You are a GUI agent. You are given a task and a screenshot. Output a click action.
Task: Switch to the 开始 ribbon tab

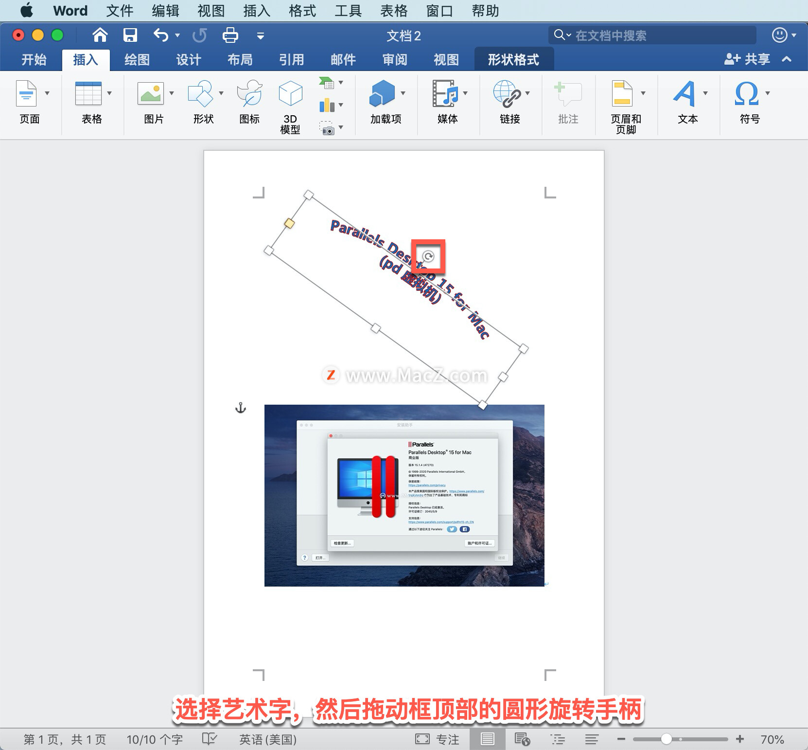pos(34,60)
